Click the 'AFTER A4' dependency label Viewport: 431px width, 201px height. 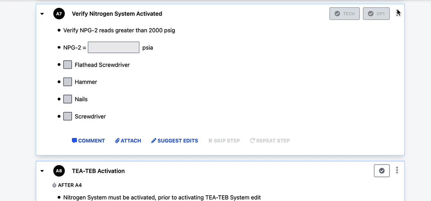pyautogui.click(x=70, y=185)
